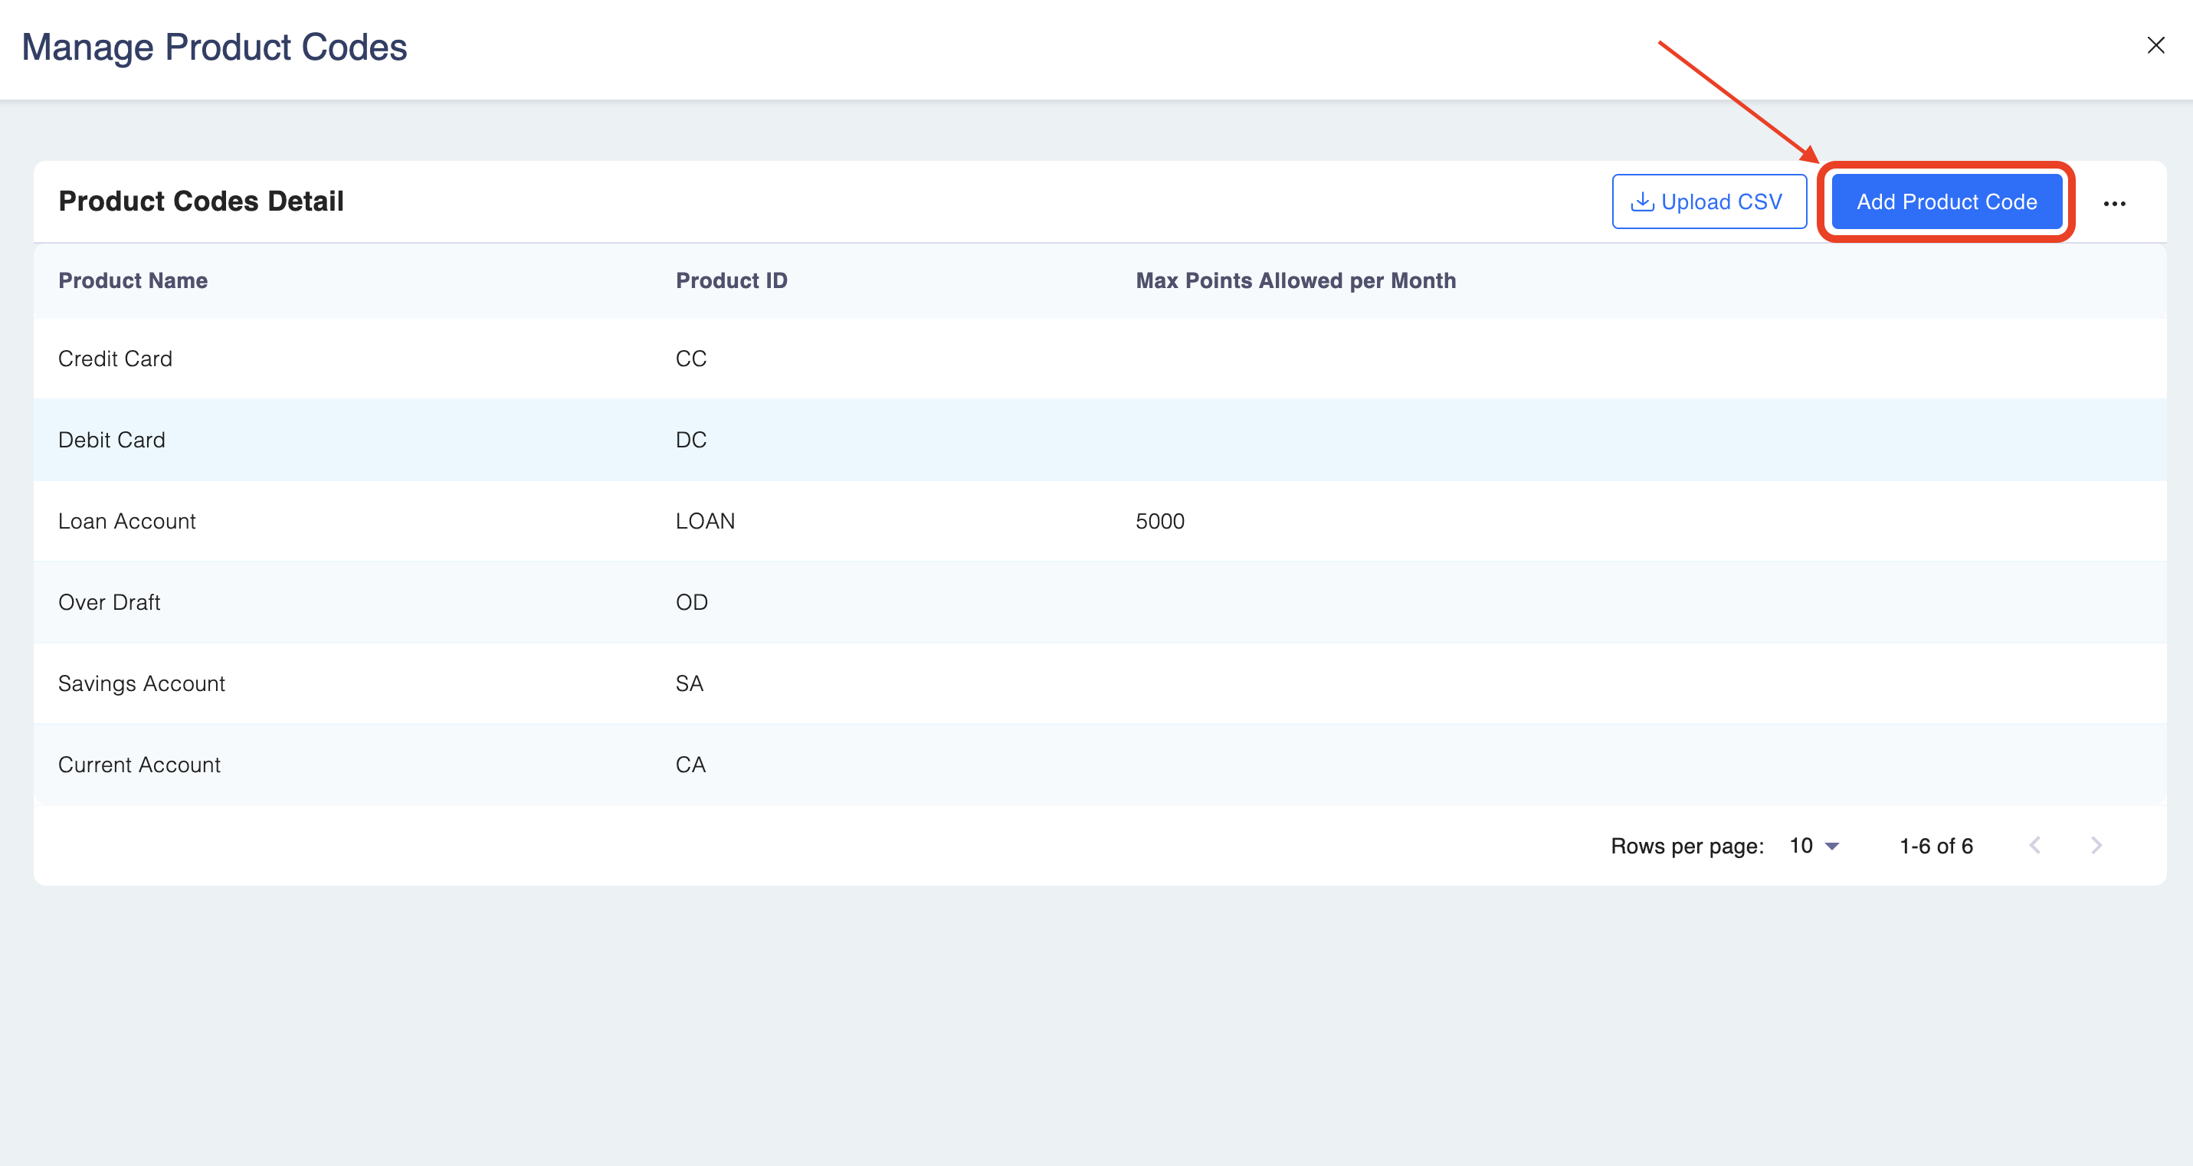Go to the next page arrow
The width and height of the screenshot is (2193, 1166).
[x=2096, y=845]
